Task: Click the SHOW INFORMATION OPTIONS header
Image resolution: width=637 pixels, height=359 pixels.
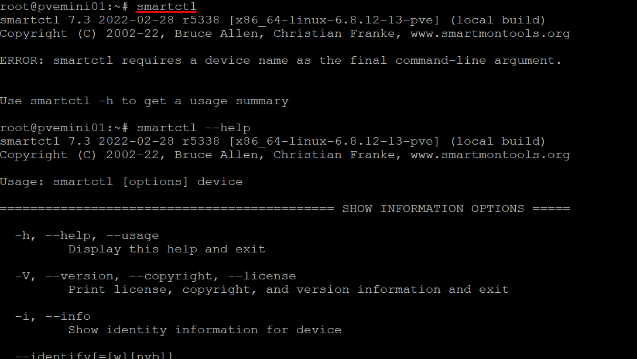Action: click(433, 208)
